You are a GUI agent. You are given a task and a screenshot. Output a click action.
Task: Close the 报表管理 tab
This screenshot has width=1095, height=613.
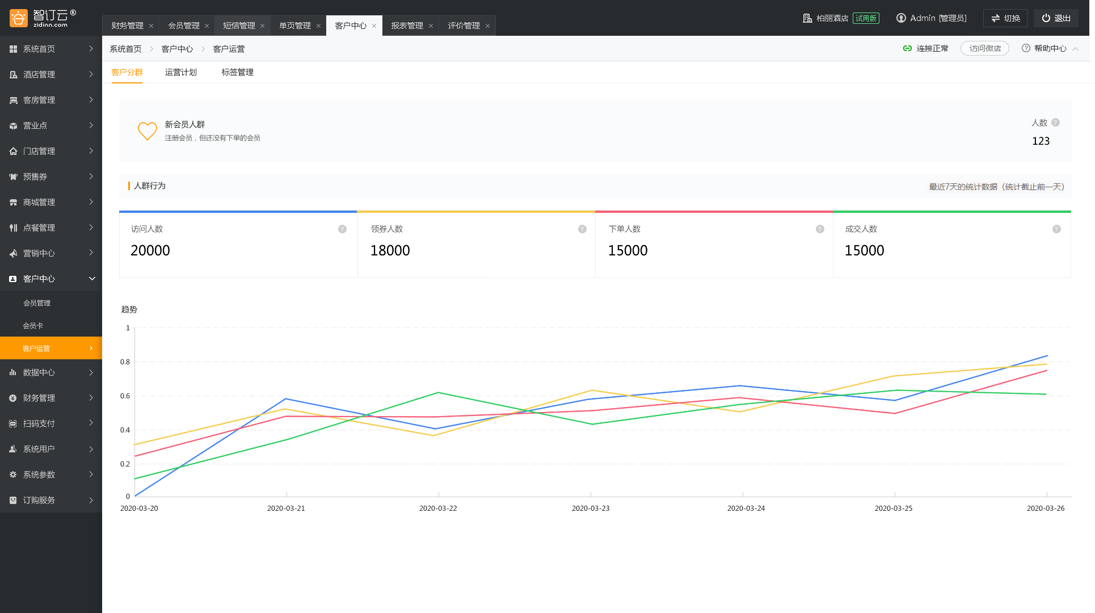tap(431, 26)
